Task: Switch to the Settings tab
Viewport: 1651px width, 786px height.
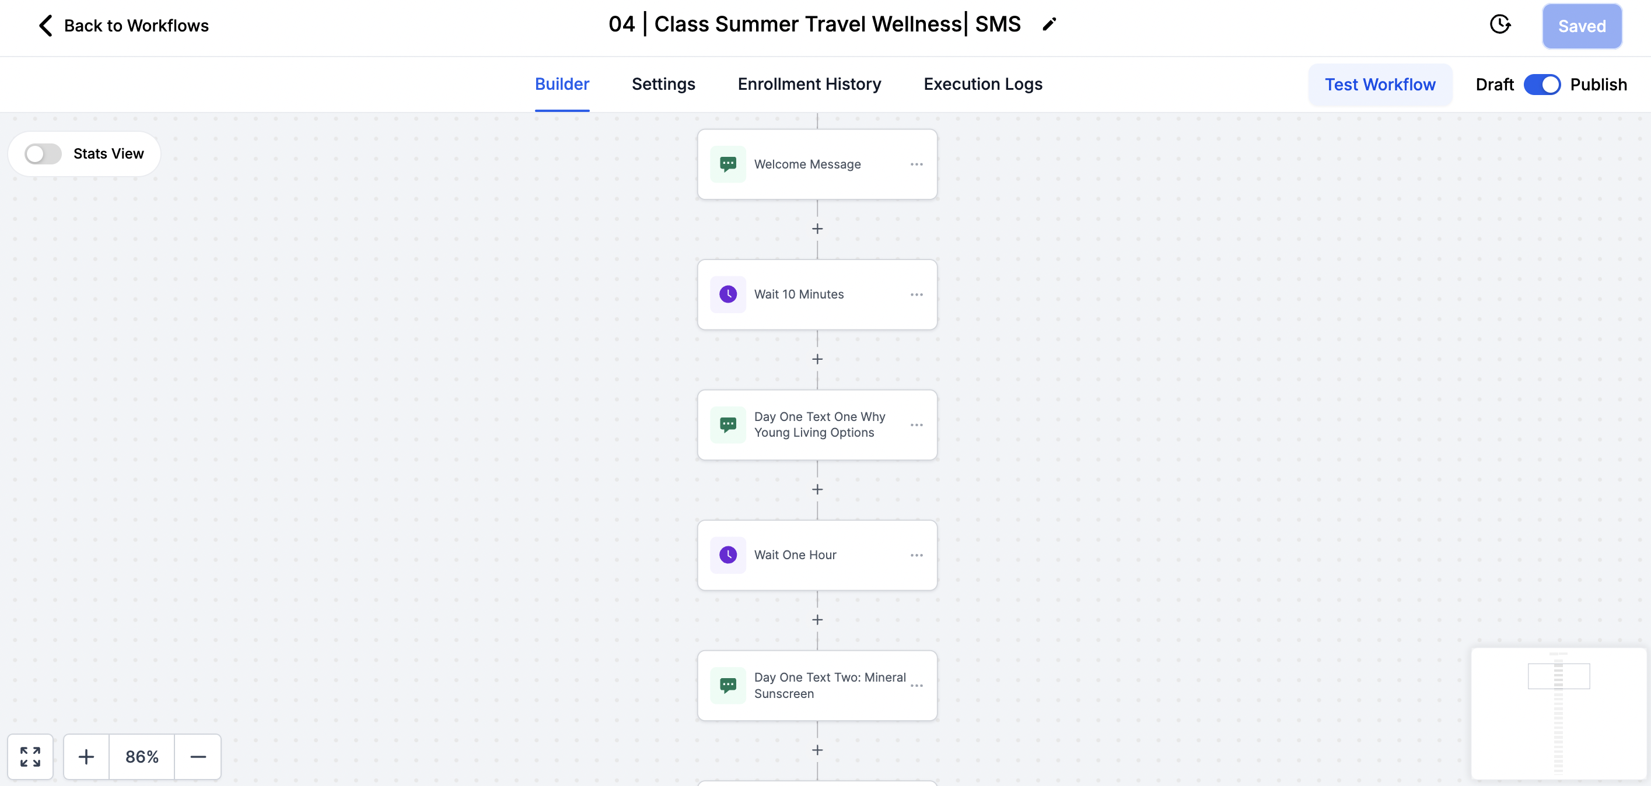Action: pos(663,84)
